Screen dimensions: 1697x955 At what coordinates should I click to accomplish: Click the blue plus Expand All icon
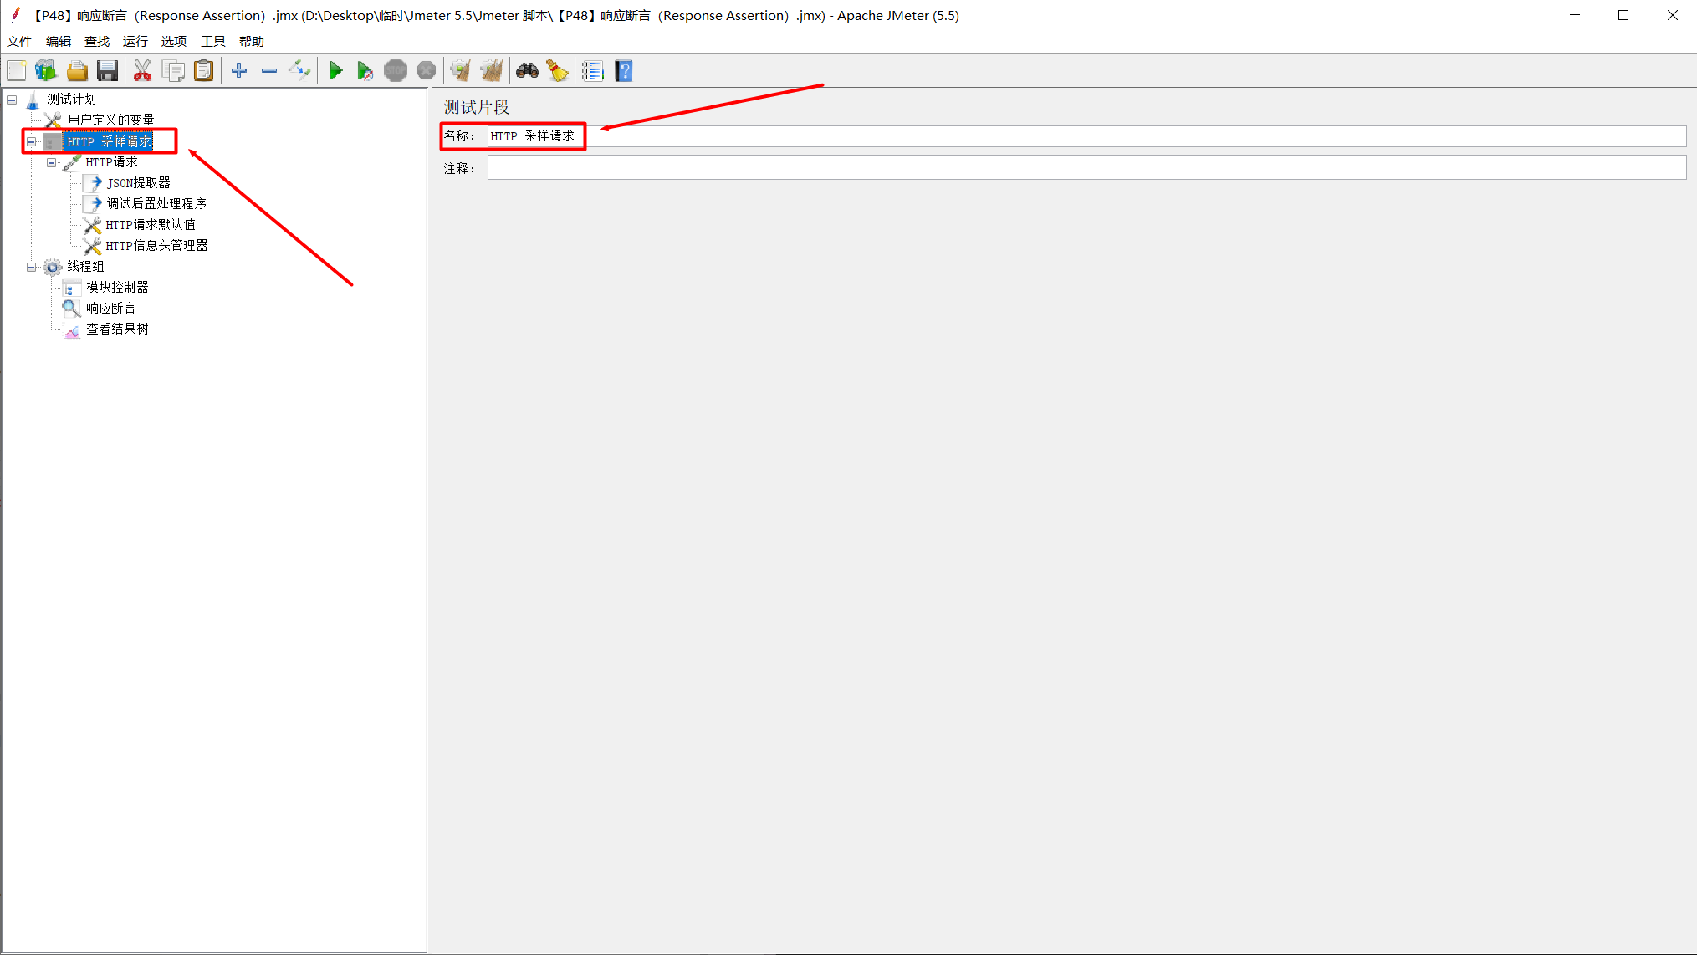(x=239, y=71)
